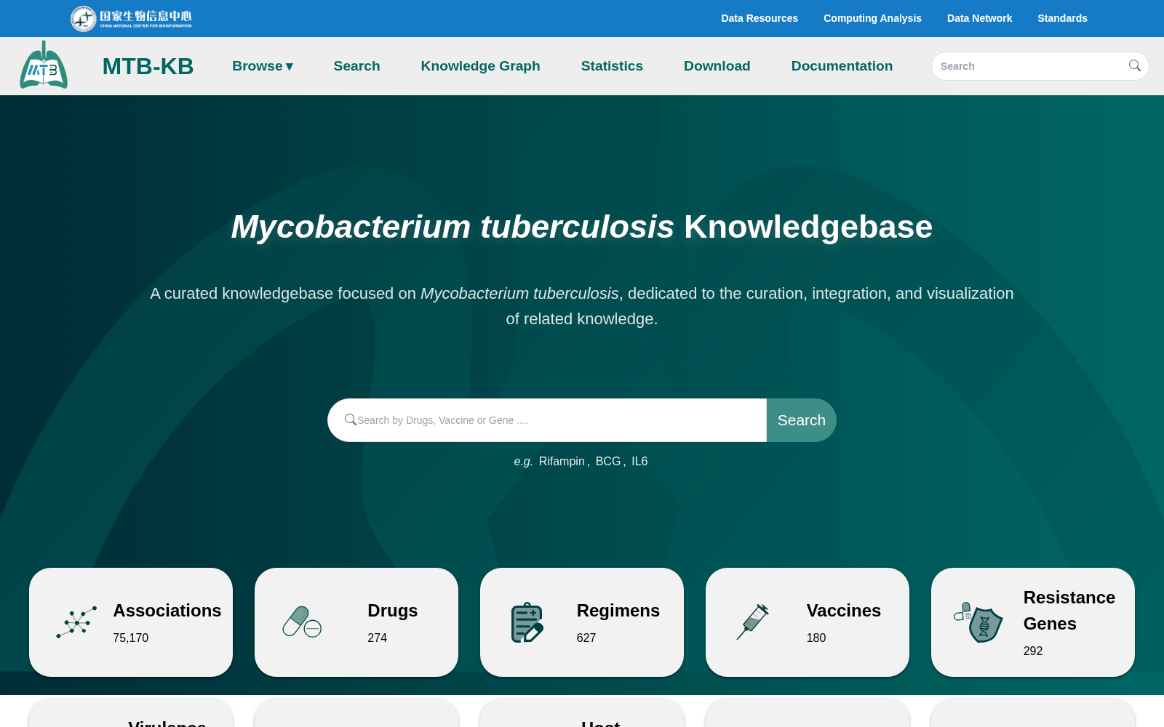Click the Resistance Genes shield icon

click(x=978, y=622)
